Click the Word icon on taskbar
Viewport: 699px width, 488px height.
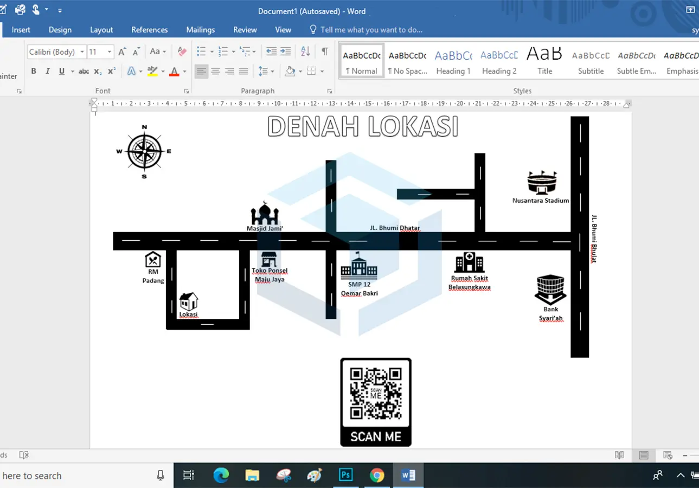[x=408, y=476]
